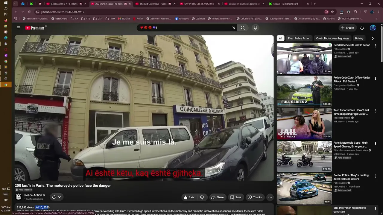Viewport: 383px width, 215px height.
Task: Filter by Controlled-access highways chip
Action: pos(332,38)
